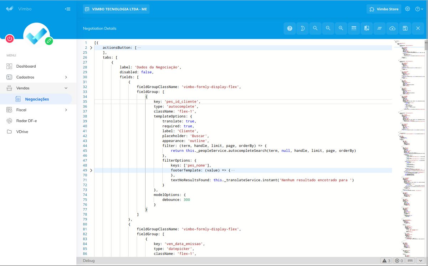Viewport: 428px width, 266px height.
Task: Click the editor vertical scrollbar
Action: pos(426,148)
